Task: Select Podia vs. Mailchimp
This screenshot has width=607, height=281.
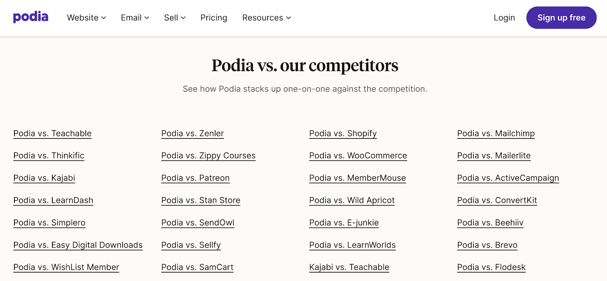Action: [x=495, y=133]
